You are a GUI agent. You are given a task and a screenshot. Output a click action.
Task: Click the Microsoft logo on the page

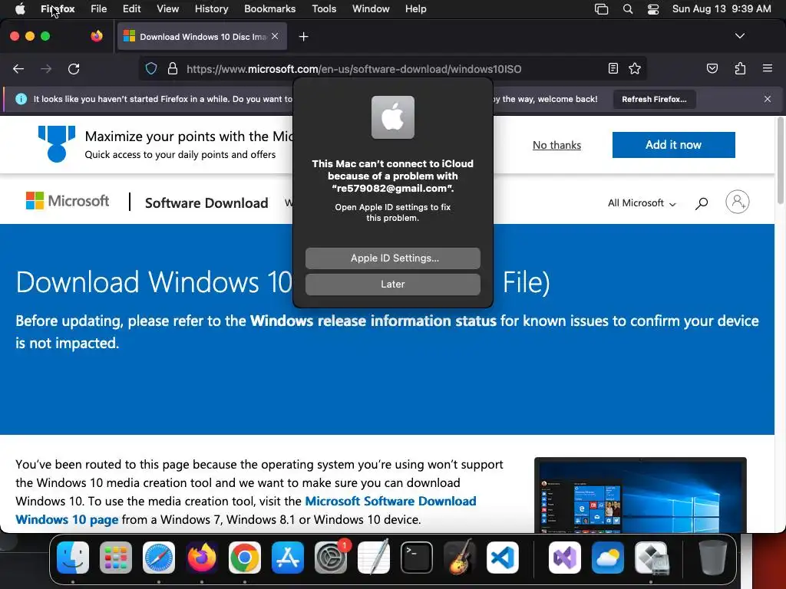click(x=68, y=201)
